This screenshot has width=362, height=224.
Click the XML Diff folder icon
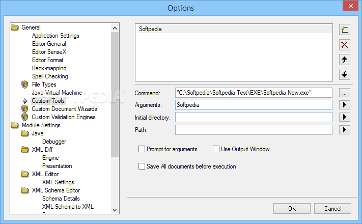click(x=25, y=150)
